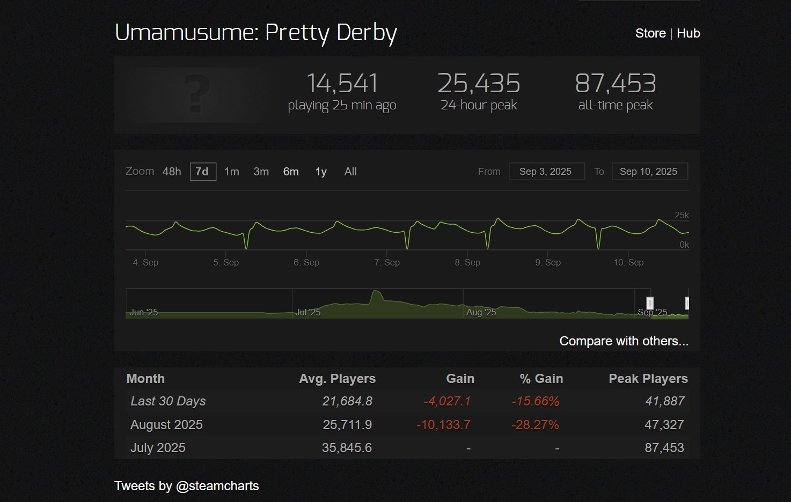Click the Peak Players column header

click(648, 379)
